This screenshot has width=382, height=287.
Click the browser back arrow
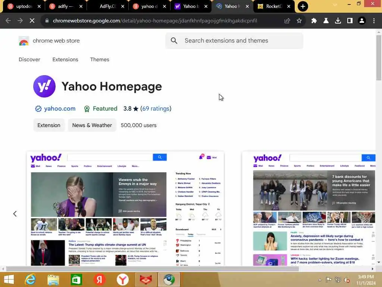(8, 21)
